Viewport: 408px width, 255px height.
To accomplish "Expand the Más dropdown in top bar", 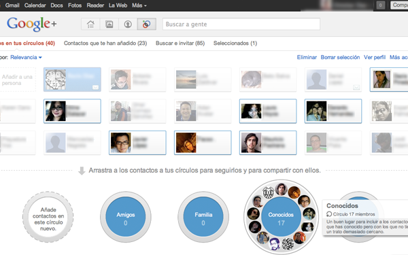I will pos(139,5).
